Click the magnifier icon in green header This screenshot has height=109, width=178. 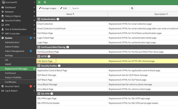45,2
